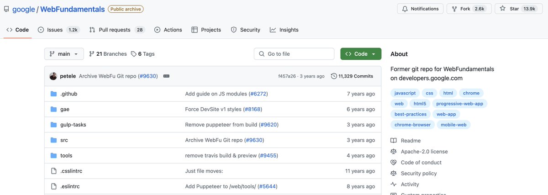Expand commit details ellipsis button
548x195 pixels.
[166, 76]
